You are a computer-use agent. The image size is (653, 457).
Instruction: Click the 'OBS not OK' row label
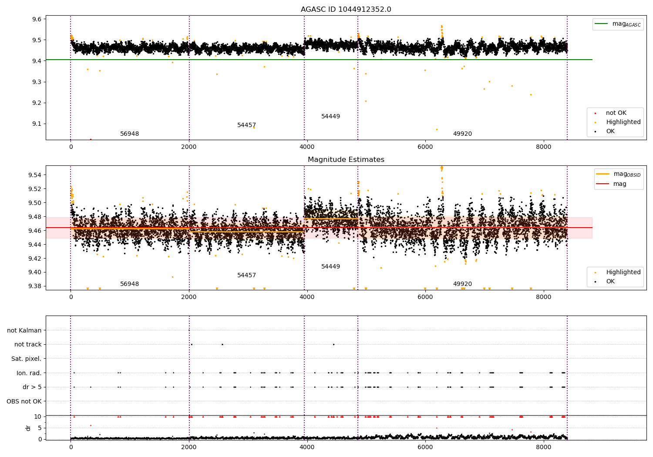coord(24,402)
